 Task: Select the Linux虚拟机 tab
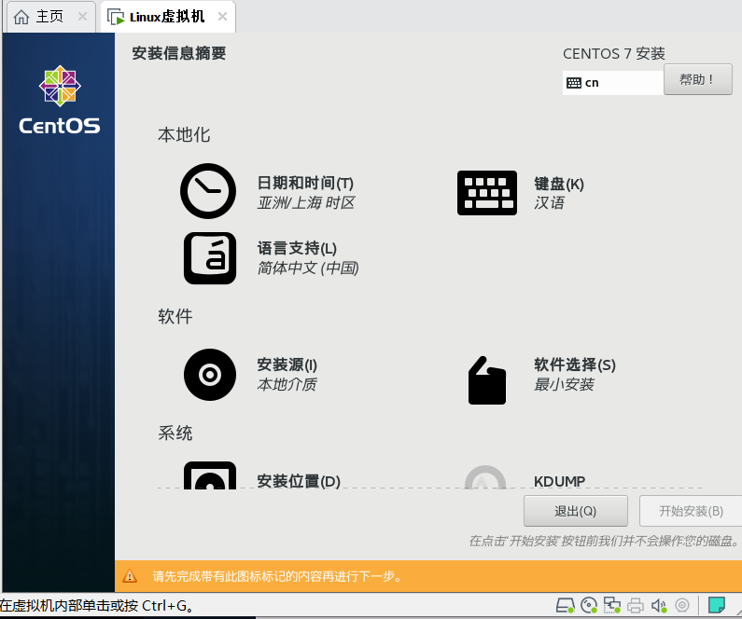166,17
